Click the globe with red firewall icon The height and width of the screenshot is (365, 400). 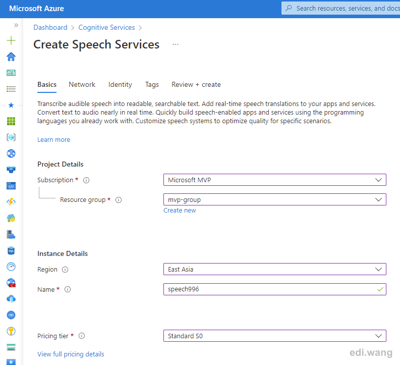(11, 283)
